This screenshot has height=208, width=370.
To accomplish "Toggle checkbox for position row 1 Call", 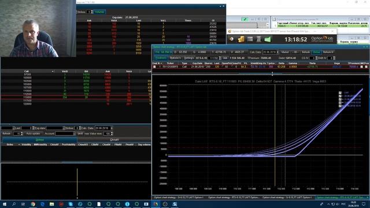I will click(x=154, y=67).
